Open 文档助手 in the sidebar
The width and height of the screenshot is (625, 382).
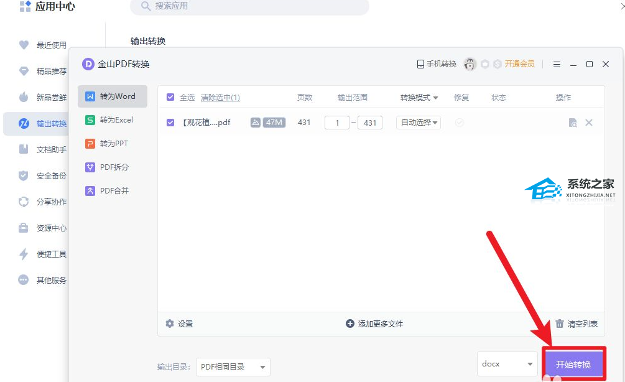[43, 149]
